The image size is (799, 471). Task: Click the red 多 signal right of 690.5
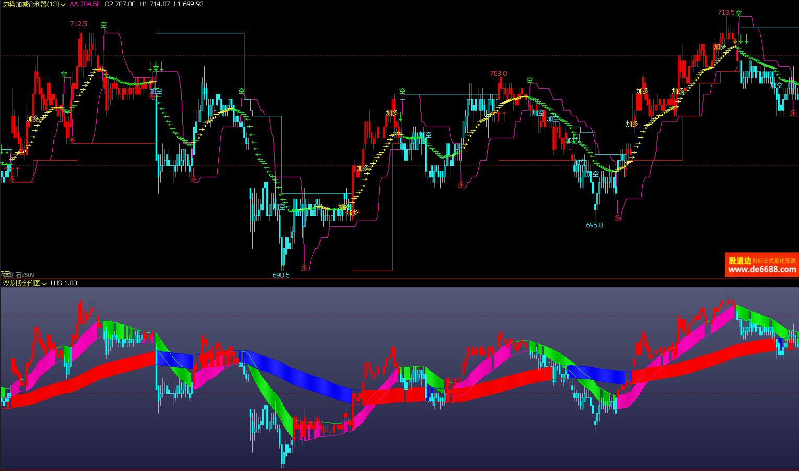click(x=305, y=268)
